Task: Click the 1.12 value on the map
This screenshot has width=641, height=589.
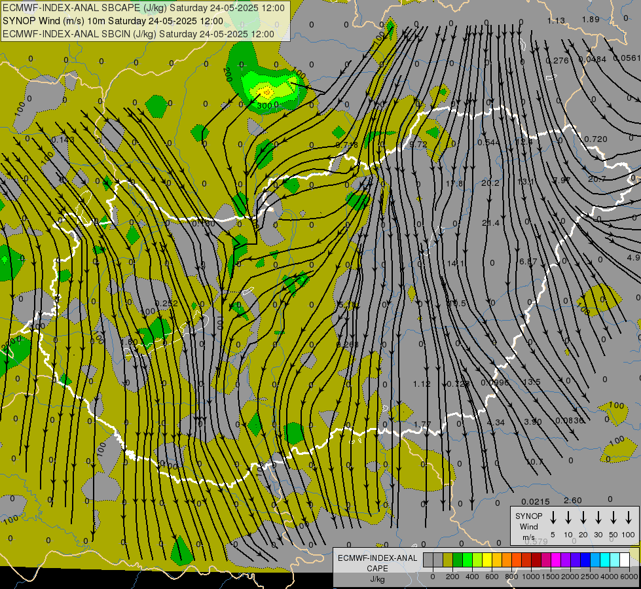Action: click(x=422, y=384)
